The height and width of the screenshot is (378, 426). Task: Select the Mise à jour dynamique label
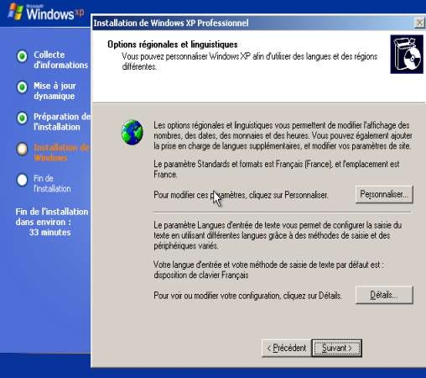pos(55,91)
